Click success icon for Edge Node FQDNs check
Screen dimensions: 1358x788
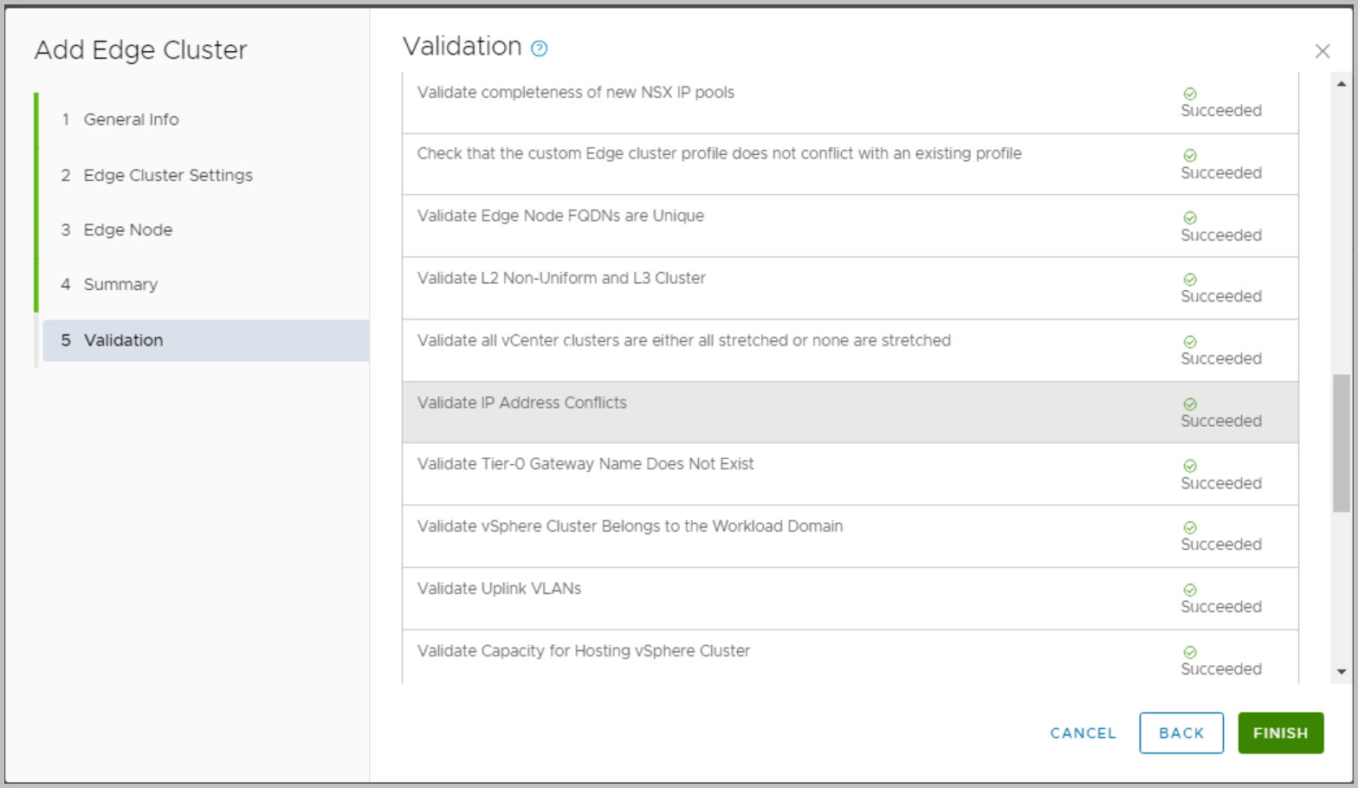(1190, 217)
